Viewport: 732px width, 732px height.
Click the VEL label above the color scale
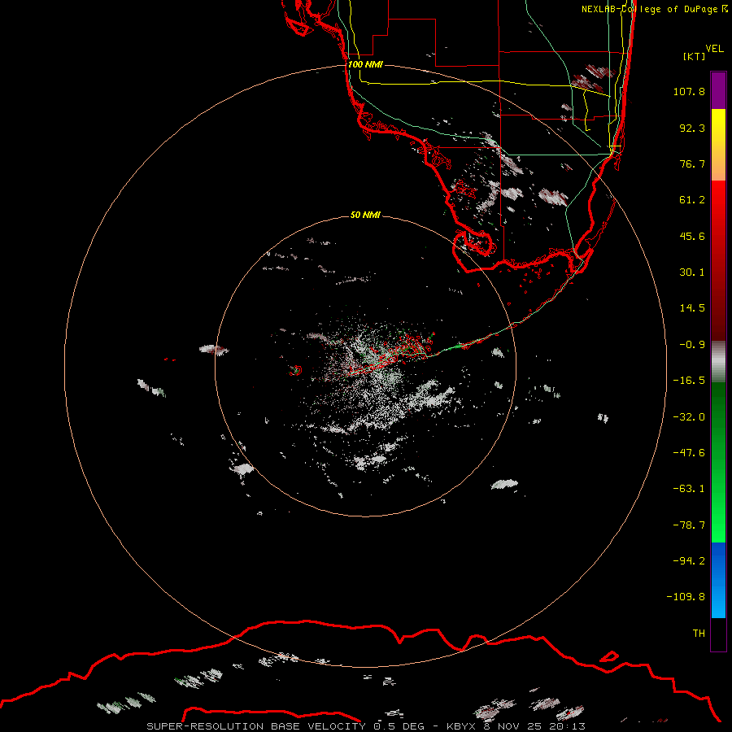pyautogui.click(x=714, y=49)
